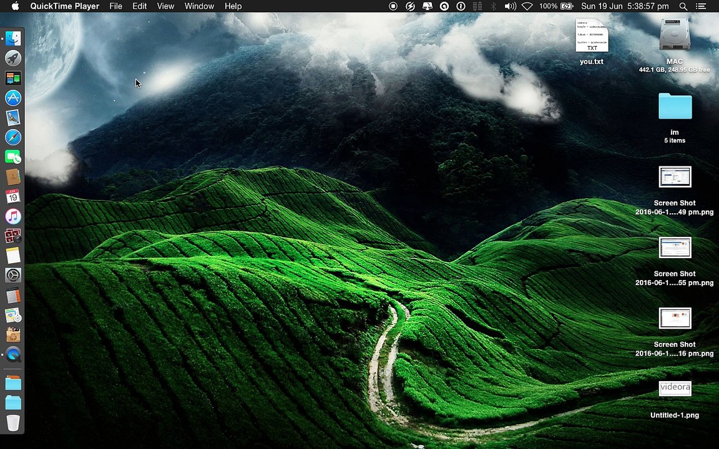Open the Apple menu
The height and width of the screenshot is (449, 719).
click(x=15, y=6)
